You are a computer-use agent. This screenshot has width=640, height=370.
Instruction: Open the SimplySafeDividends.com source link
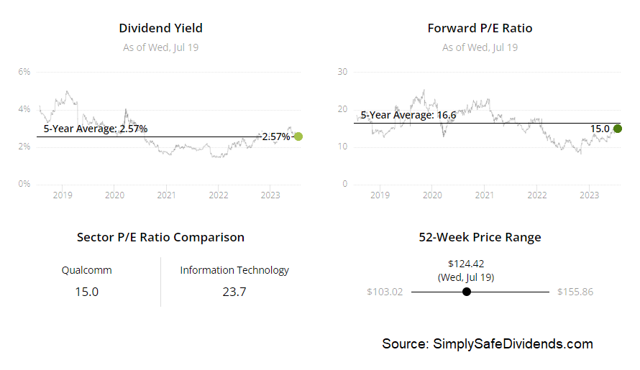[513, 344]
